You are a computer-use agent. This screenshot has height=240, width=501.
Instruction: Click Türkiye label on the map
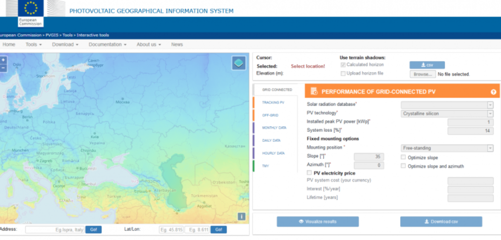(114, 196)
